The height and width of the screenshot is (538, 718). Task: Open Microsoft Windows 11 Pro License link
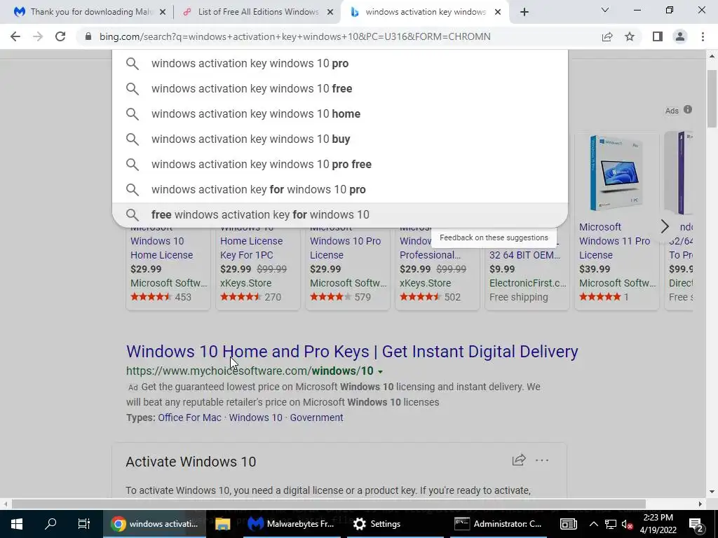pos(614,241)
